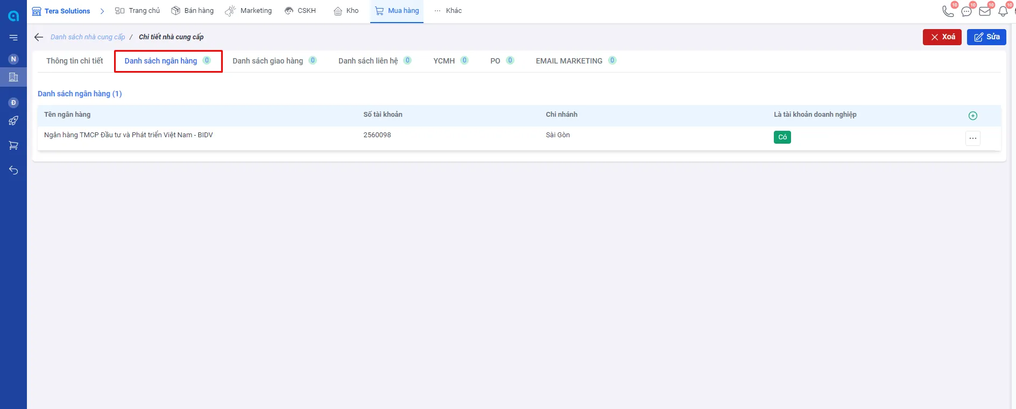This screenshot has width=1016, height=409.
Task: Click the Tera Solutions store icon
Action: coord(37,11)
